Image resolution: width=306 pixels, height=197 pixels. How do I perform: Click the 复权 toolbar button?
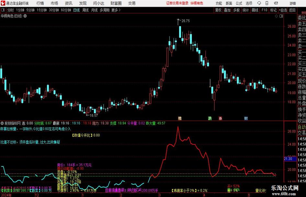coord(218,10)
